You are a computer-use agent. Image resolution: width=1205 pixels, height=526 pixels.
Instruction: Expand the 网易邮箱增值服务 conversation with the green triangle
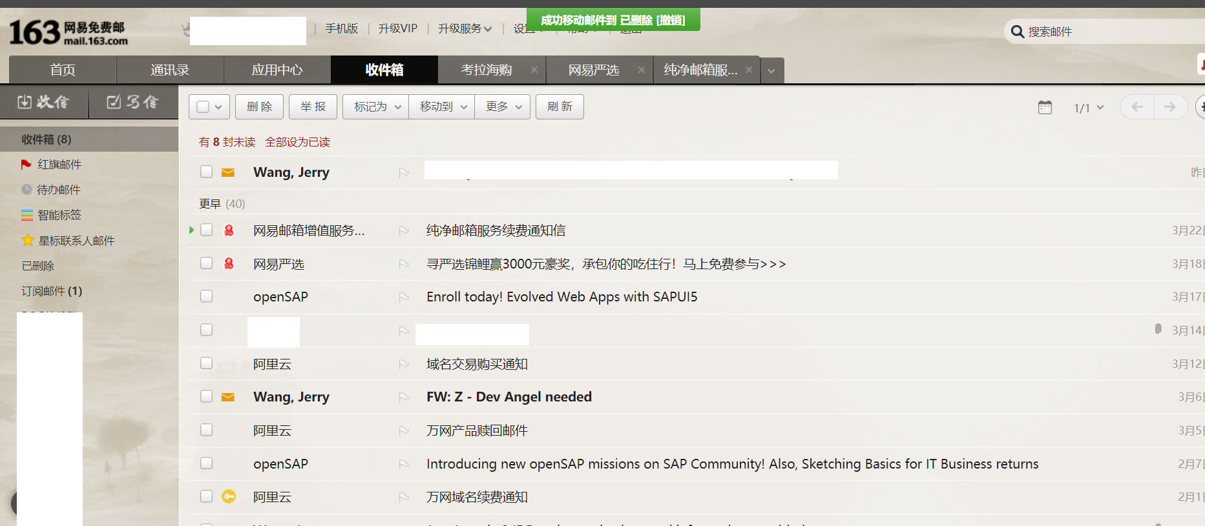point(192,230)
